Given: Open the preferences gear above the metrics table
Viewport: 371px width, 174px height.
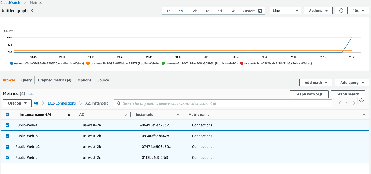Looking at the screenshot, I should click(361, 100).
